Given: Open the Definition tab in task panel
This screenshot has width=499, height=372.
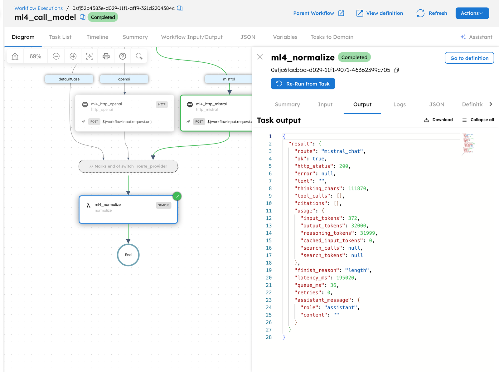Looking at the screenshot, I should tap(472, 104).
